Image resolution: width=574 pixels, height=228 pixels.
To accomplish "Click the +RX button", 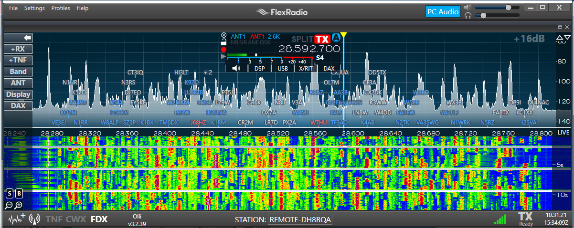I will click(18, 49).
